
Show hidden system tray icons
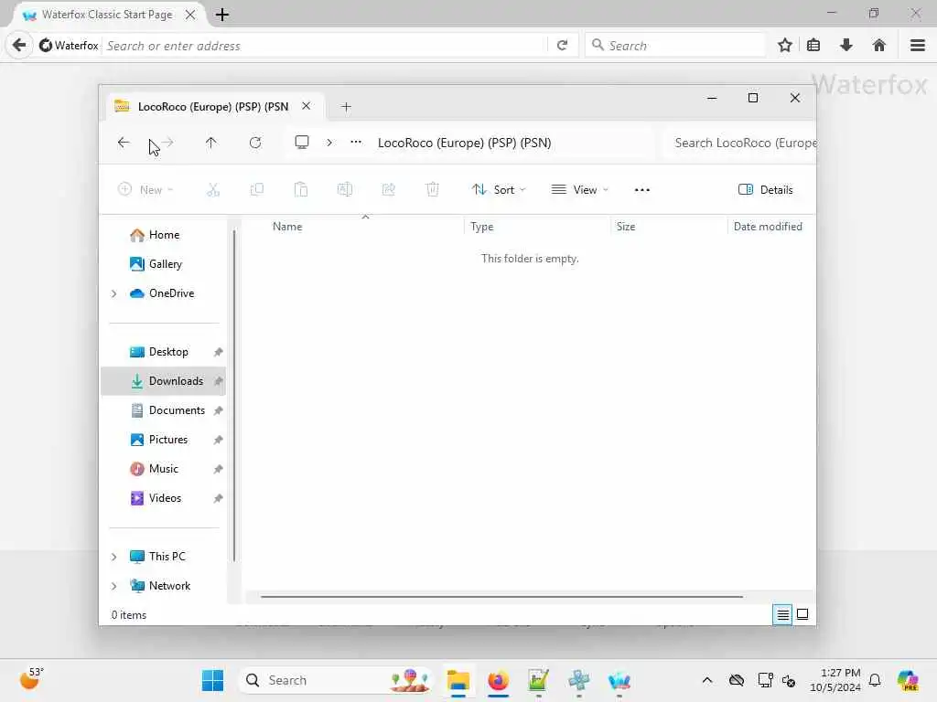[x=707, y=680]
